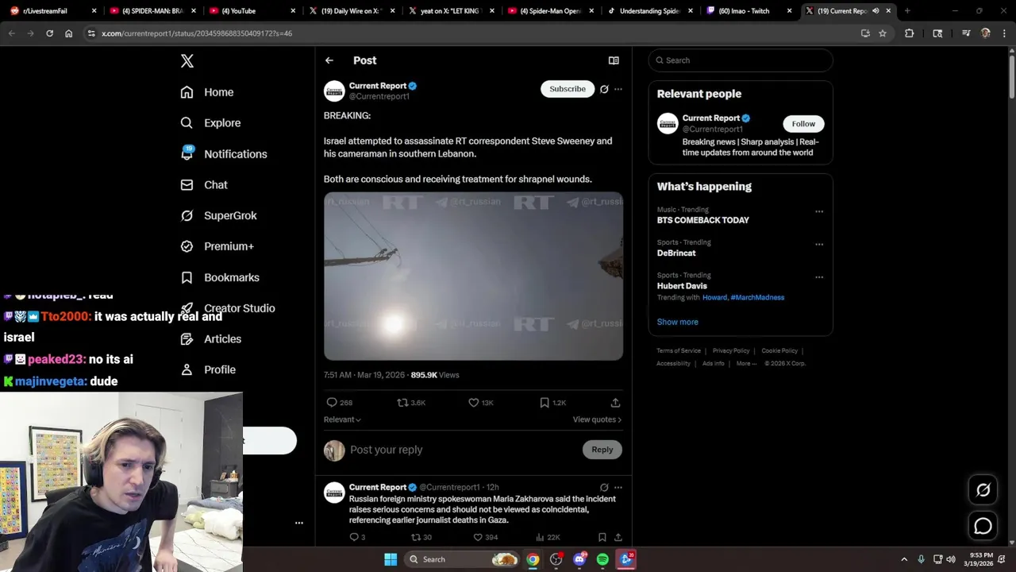Open SuperGrok in the sidebar

(x=218, y=216)
